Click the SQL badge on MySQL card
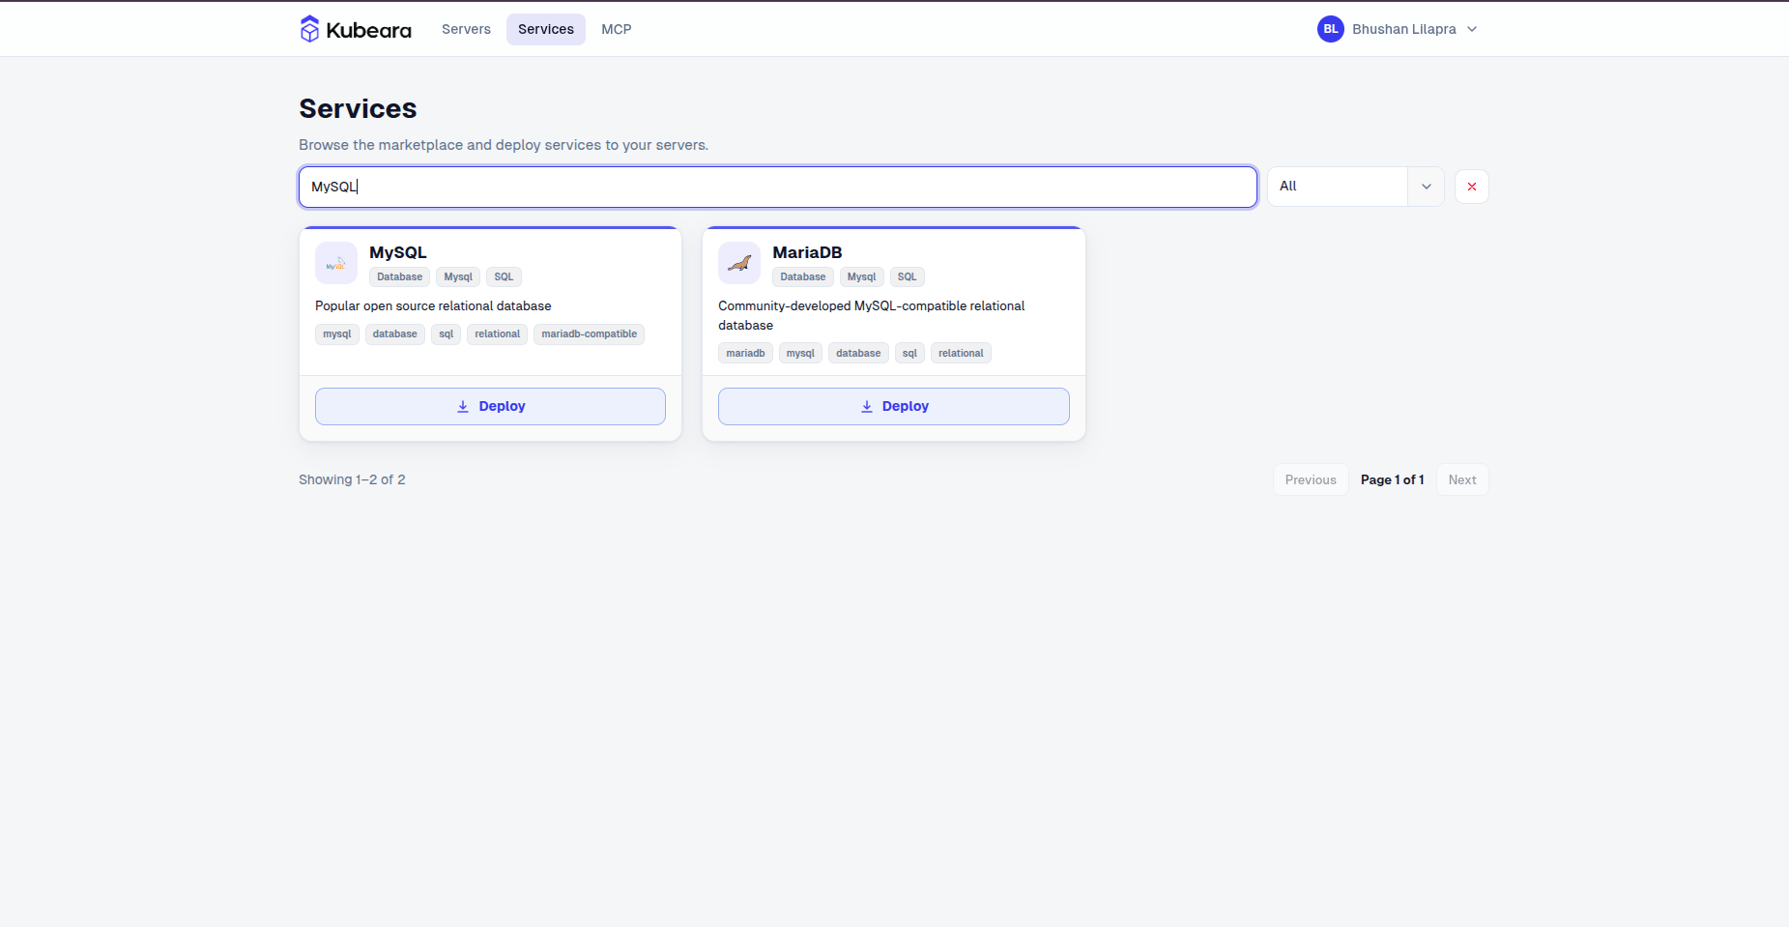Image resolution: width=1789 pixels, height=927 pixels. coord(504,276)
